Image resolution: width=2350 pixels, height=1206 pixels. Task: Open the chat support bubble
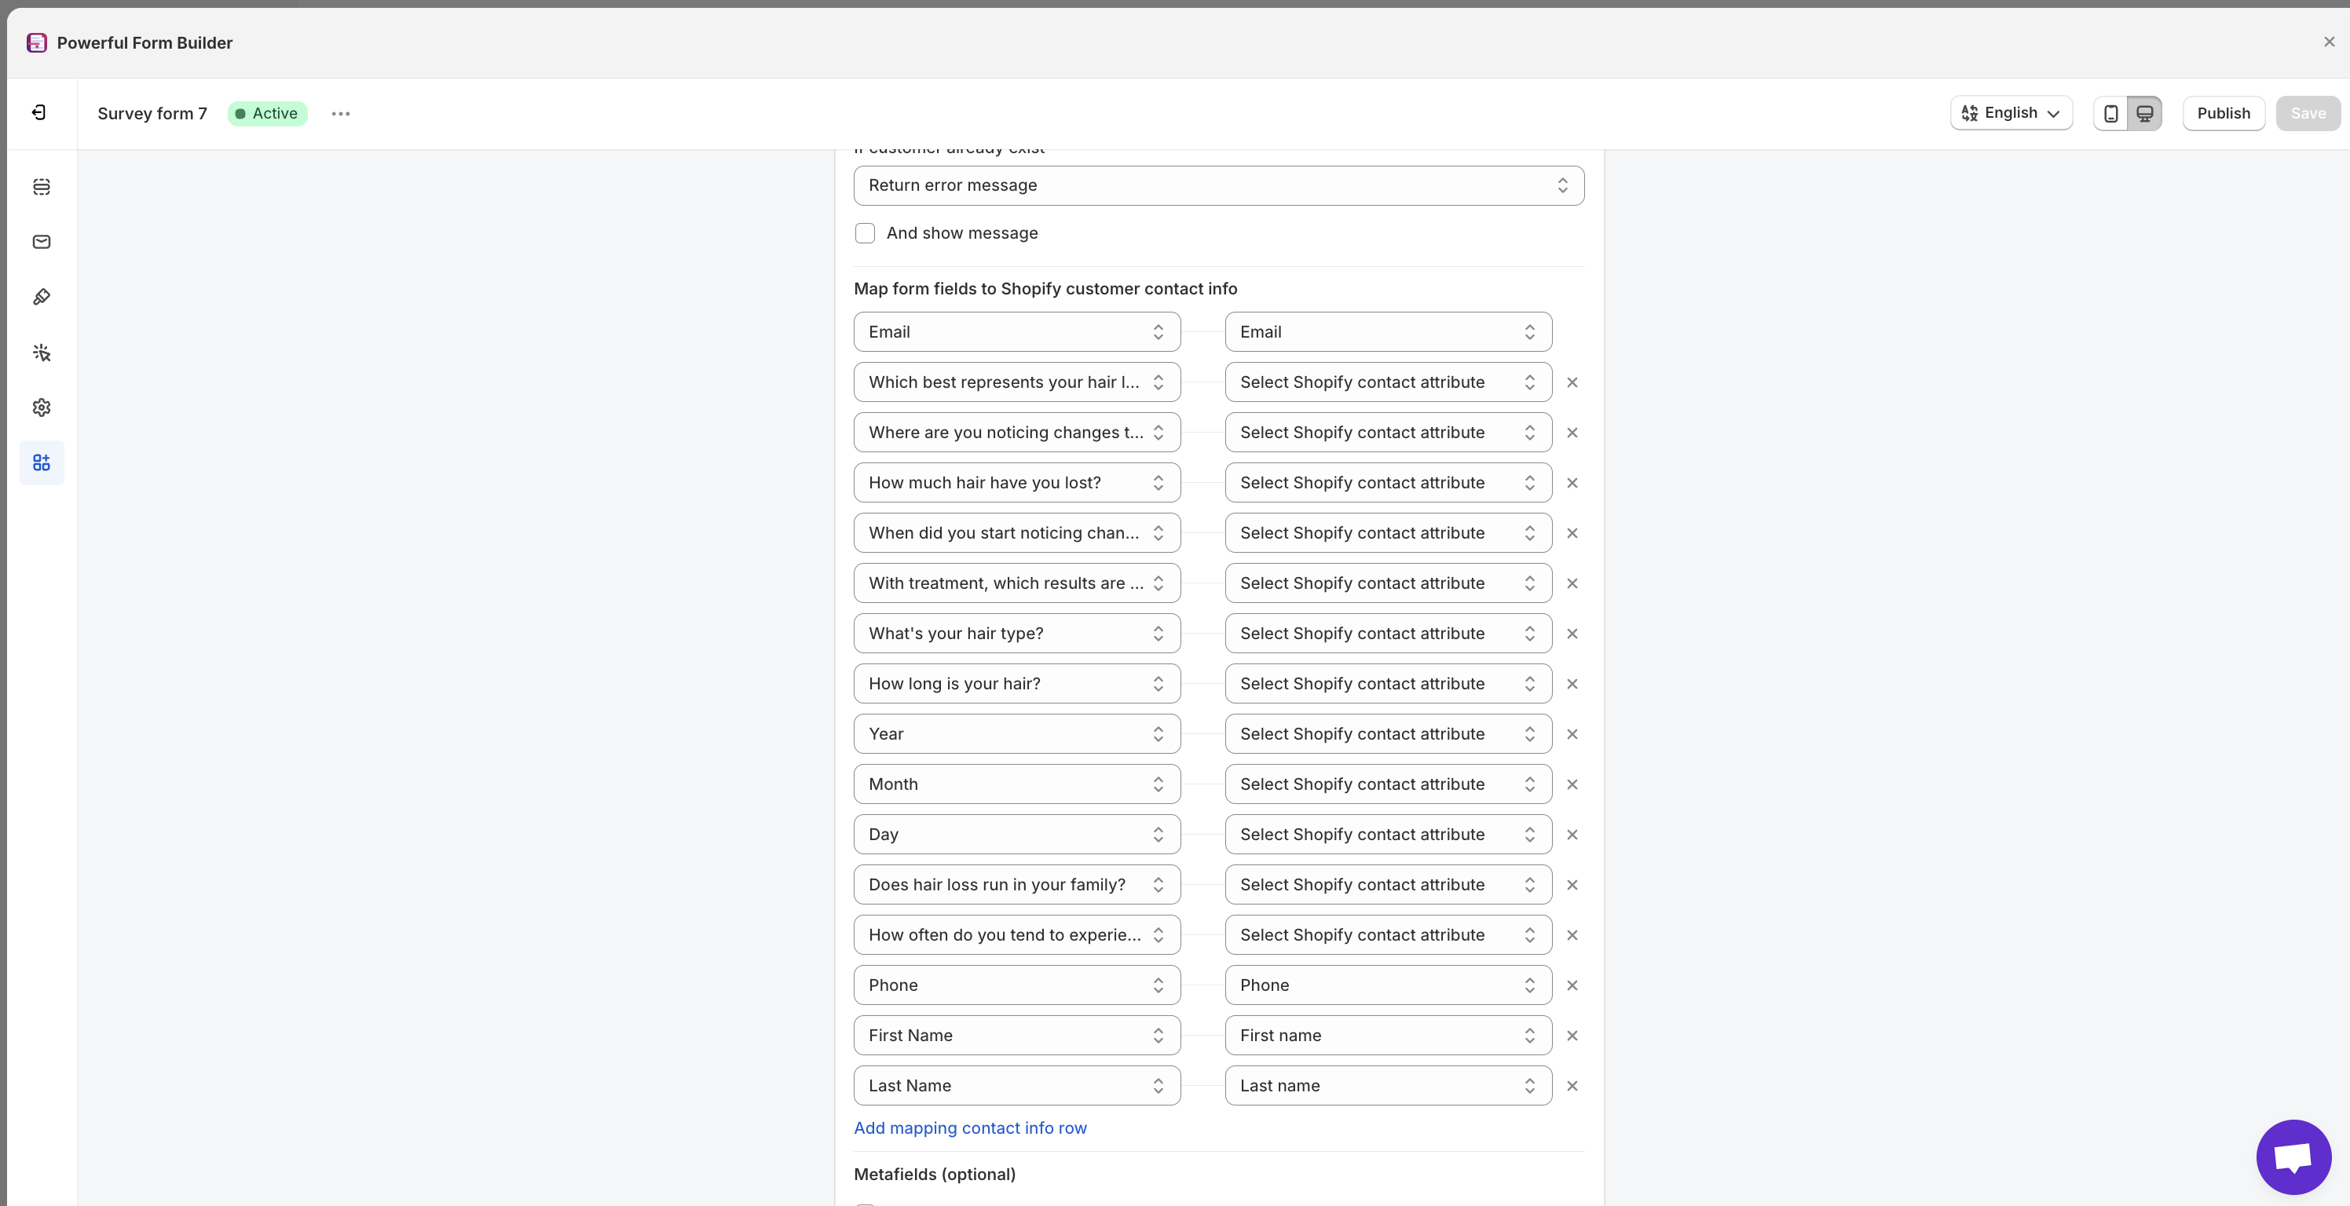coord(2293,1157)
